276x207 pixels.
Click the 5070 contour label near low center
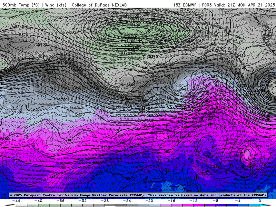tap(132, 36)
